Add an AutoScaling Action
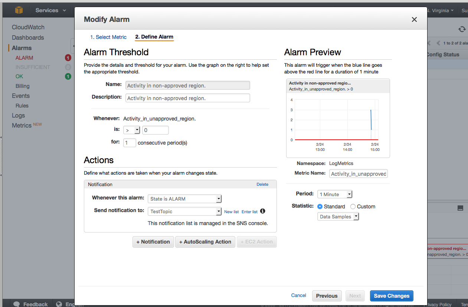468x307 pixels. tap(205, 242)
